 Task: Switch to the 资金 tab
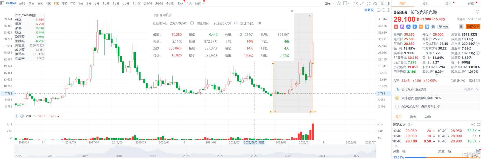pos(413,117)
